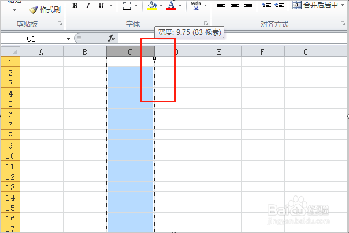The height and width of the screenshot is (233, 349).
Task: Select column E header
Action: [219, 52]
